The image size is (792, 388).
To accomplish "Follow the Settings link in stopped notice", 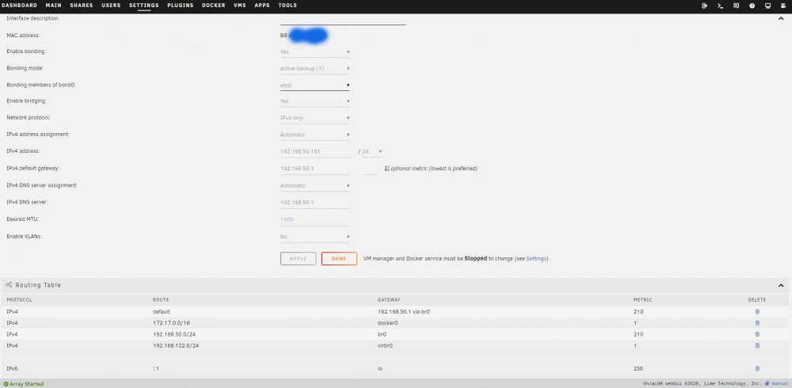I will point(536,259).
